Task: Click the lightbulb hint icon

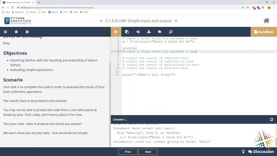Action: pos(243,152)
